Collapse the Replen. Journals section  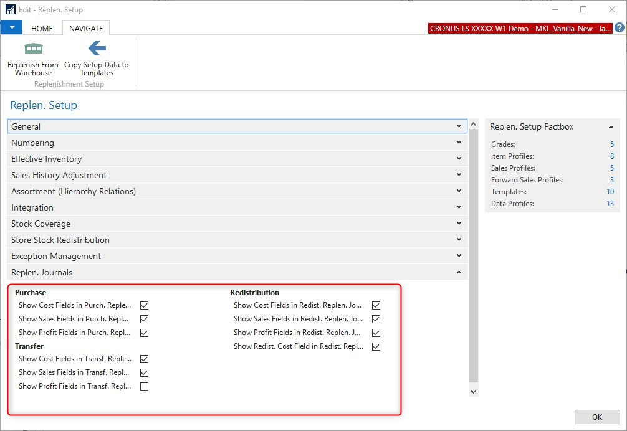click(x=459, y=272)
